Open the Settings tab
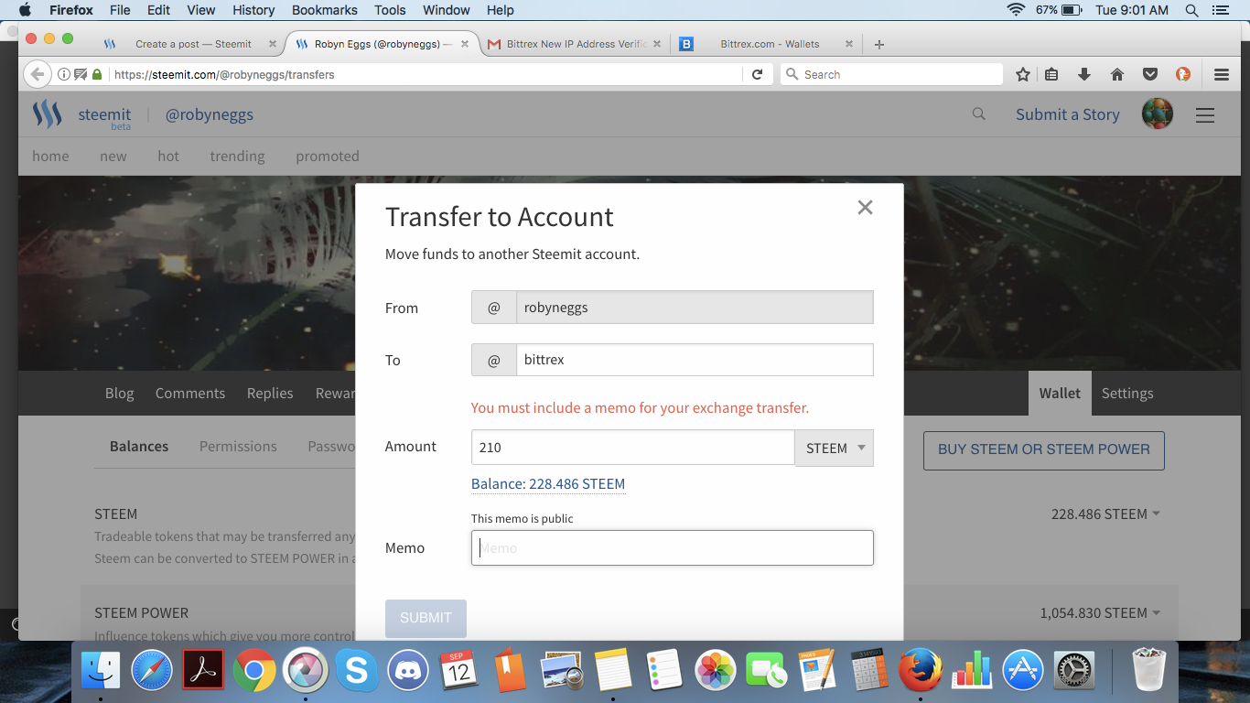 (x=1127, y=393)
